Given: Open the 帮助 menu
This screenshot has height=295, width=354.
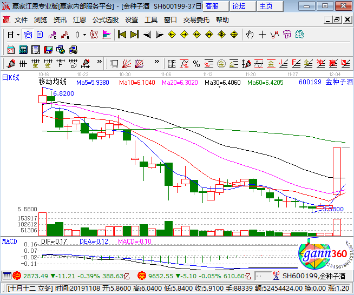Looking at the screenshot, I should 222,20.
